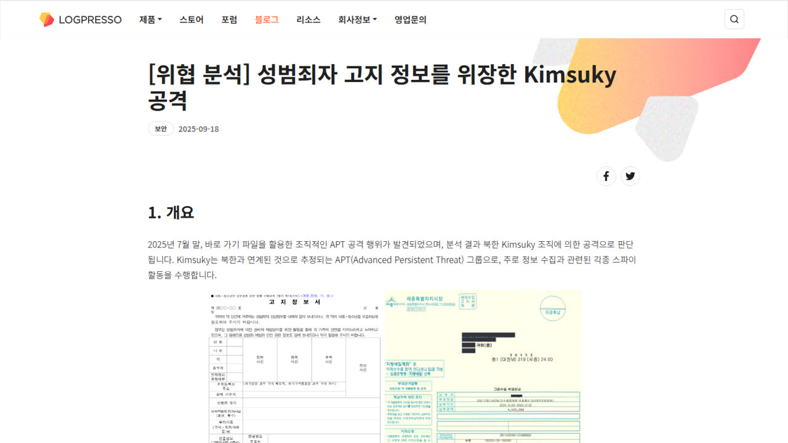This screenshot has height=443, width=788.
Task: Open the 고지정보서 document image
Action: coord(296,367)
